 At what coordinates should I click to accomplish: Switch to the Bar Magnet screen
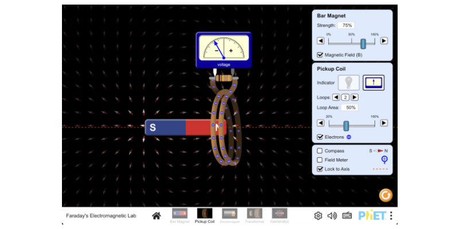[x=180, y=215]
